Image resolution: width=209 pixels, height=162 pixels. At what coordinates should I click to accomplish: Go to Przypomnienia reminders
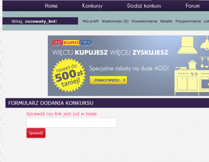pos(188,21)
